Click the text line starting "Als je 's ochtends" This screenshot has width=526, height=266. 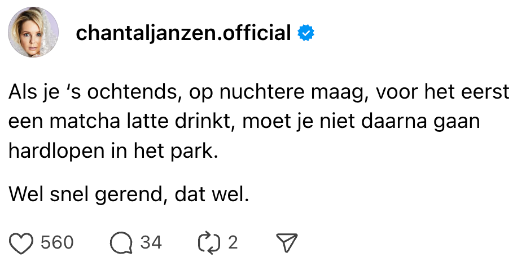point(259,92)
